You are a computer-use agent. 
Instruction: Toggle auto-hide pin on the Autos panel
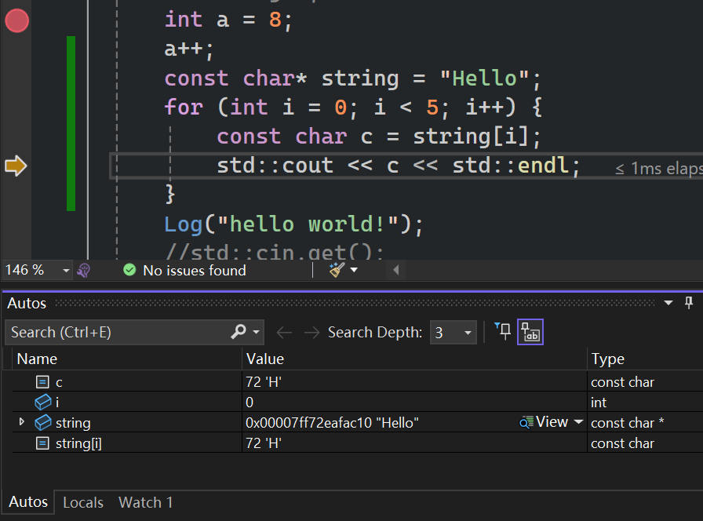click(689, 303)
